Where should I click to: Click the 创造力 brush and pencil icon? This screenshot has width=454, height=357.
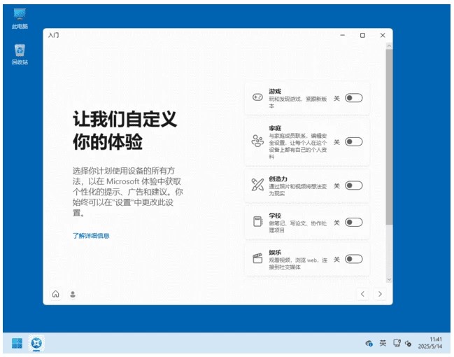pos(257,185)
